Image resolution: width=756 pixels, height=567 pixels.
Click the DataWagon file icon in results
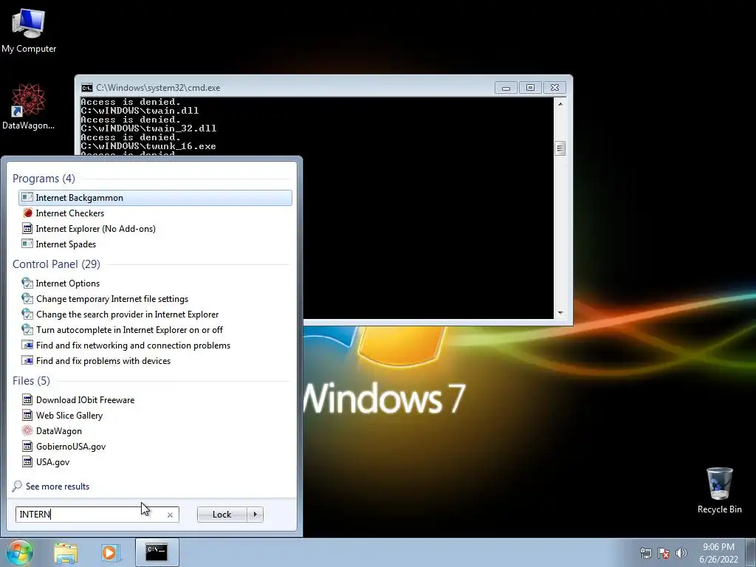pyautogui.click(x=27, y=430)
